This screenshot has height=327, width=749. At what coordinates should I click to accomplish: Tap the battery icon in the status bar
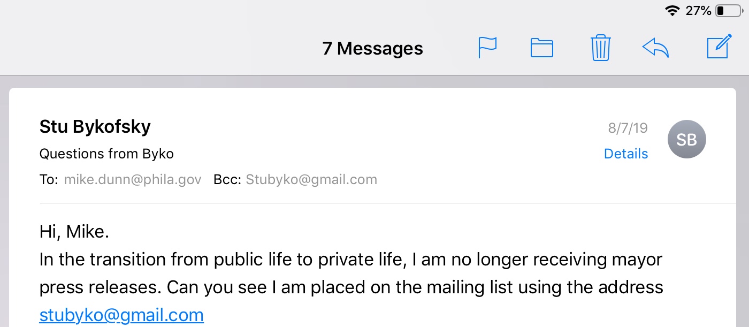(x=728, y=11)
